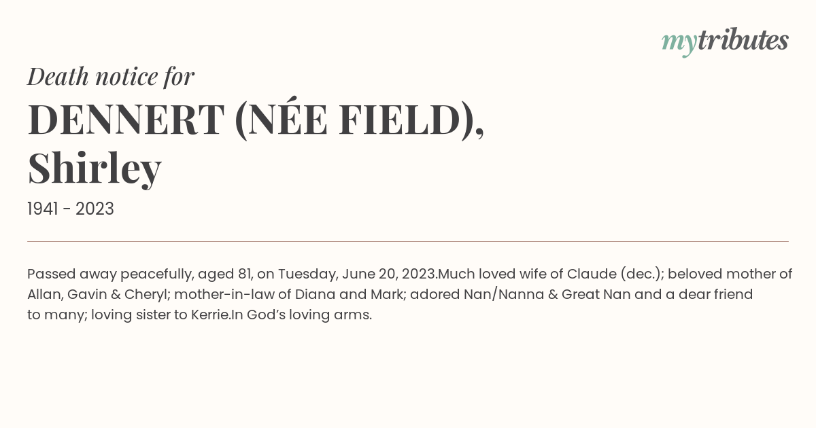816x428 pixels.
Task: Click the horizontal divider line
Action: click(408, 241)
